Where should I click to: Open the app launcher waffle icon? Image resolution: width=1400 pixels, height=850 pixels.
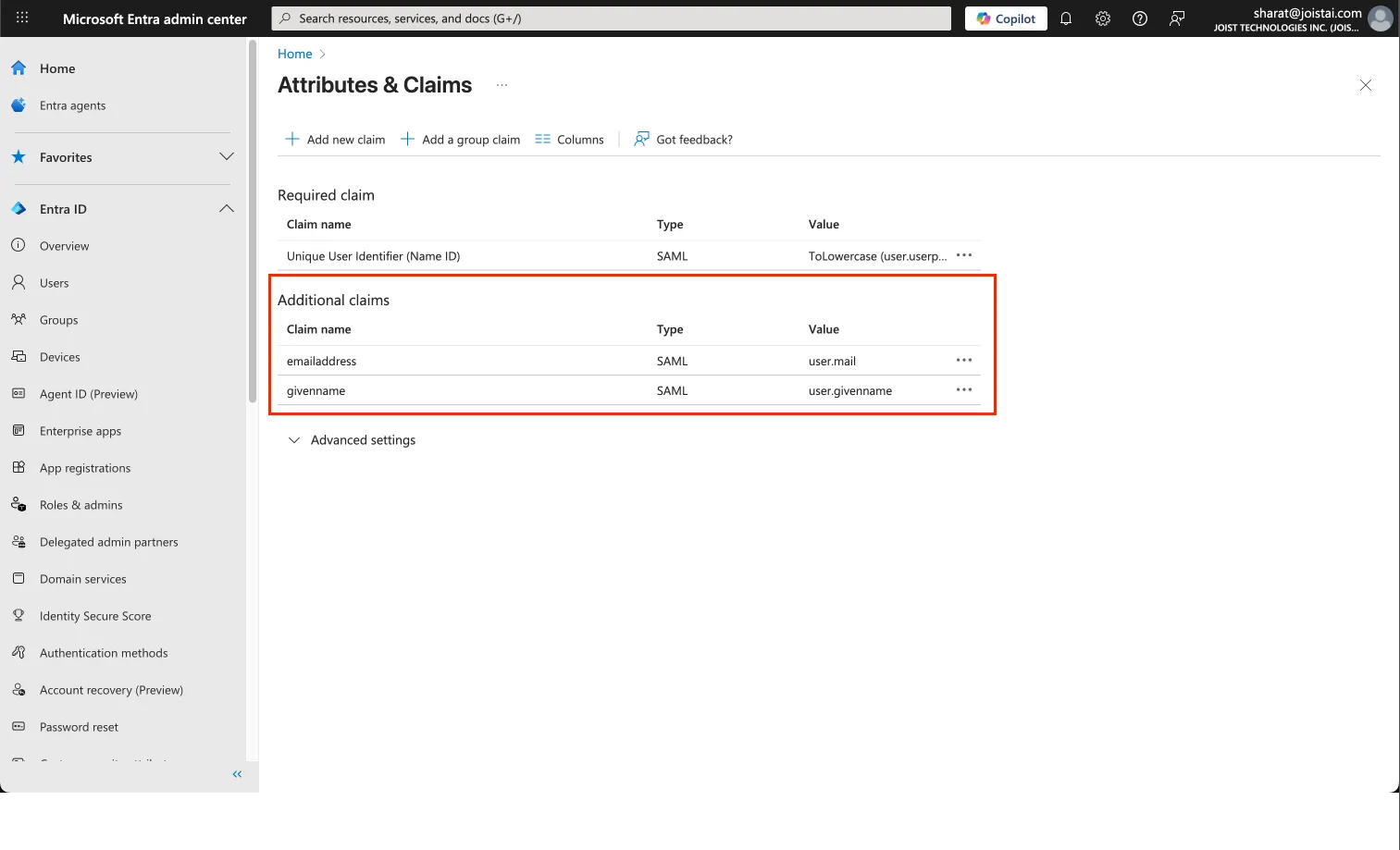tap(22, 18)
